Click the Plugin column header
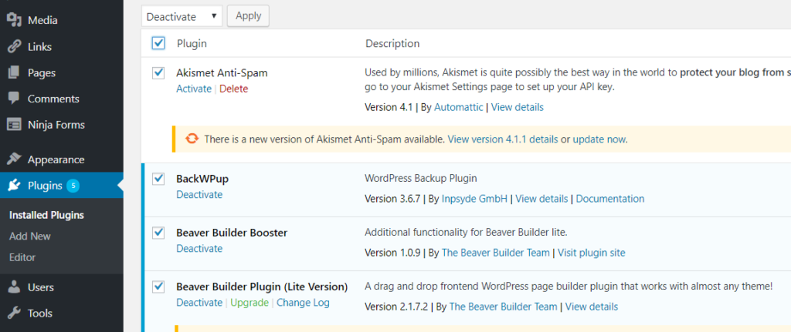 pyautogui.click(x=192, y=44)
